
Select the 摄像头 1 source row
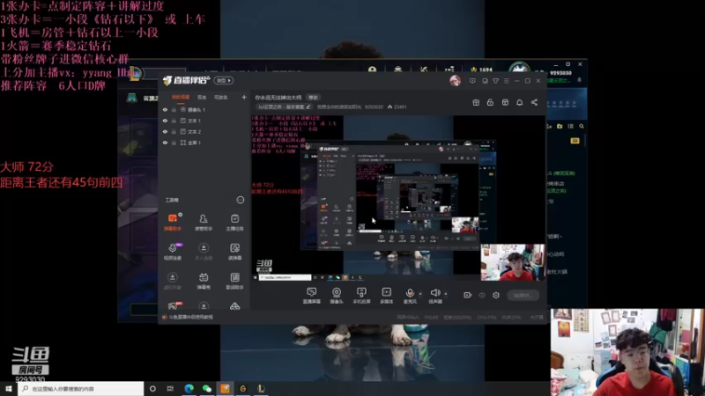click(204, 109)
